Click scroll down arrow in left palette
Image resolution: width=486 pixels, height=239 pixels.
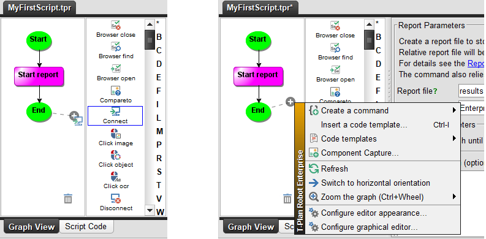tap(150, 210)
